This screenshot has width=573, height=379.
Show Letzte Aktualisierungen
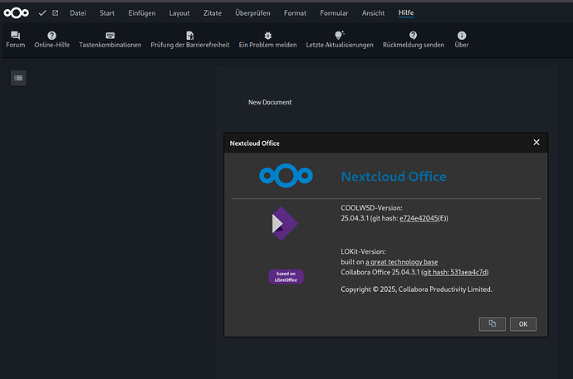(340, 40)
